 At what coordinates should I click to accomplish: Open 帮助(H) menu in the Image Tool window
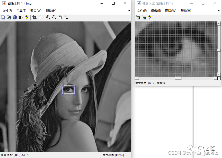(51, 11)
